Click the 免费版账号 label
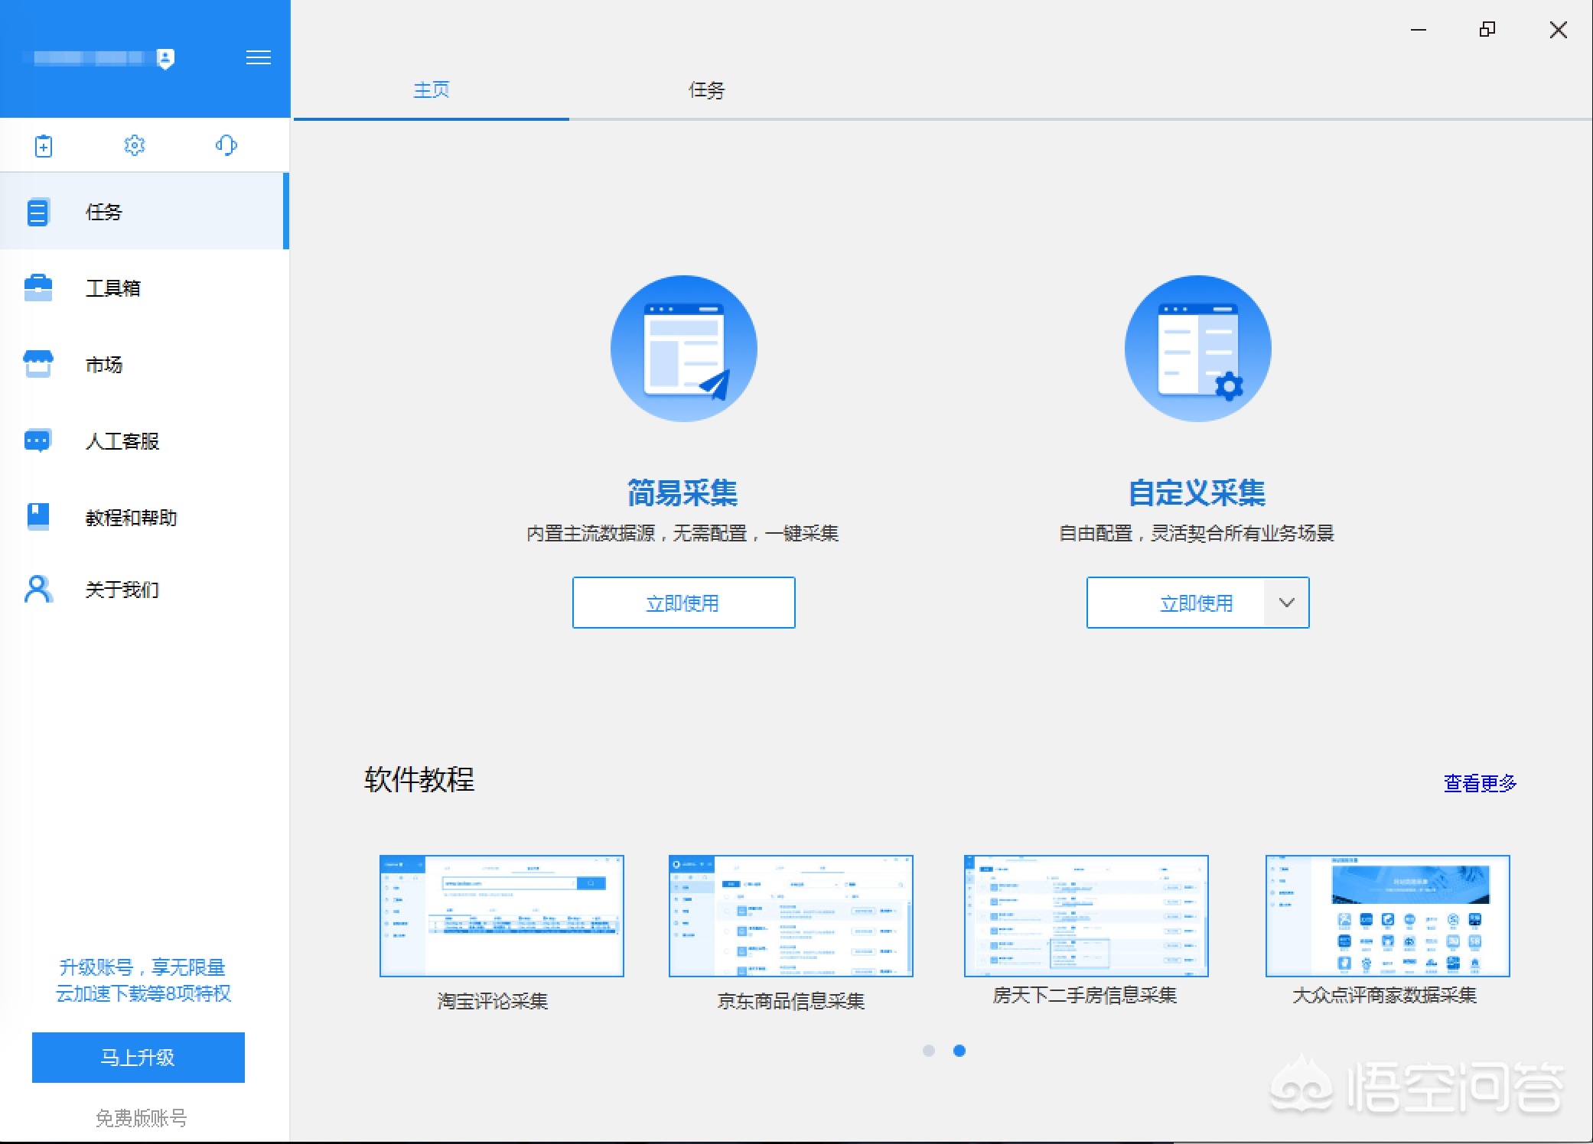1593x1144 pixels. [142, 1119]
